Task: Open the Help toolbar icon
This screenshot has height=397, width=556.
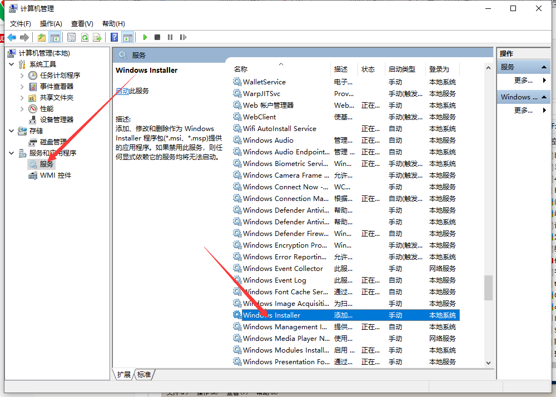Action: point(114,37)
